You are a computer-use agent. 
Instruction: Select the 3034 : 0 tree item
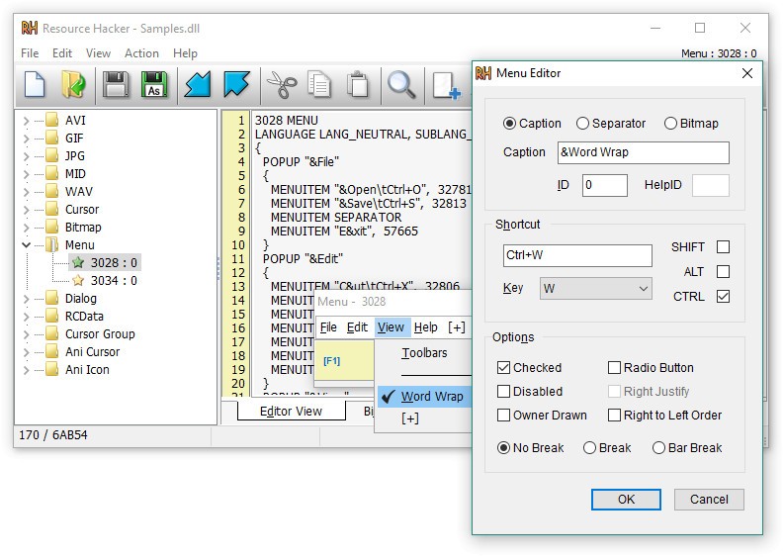(x=114, y=280)
